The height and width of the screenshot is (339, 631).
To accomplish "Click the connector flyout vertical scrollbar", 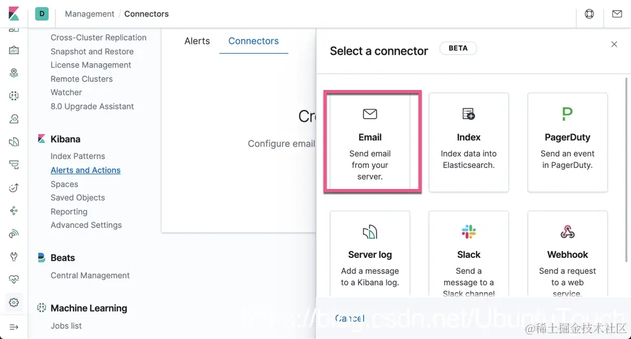I will coord(626,169).
